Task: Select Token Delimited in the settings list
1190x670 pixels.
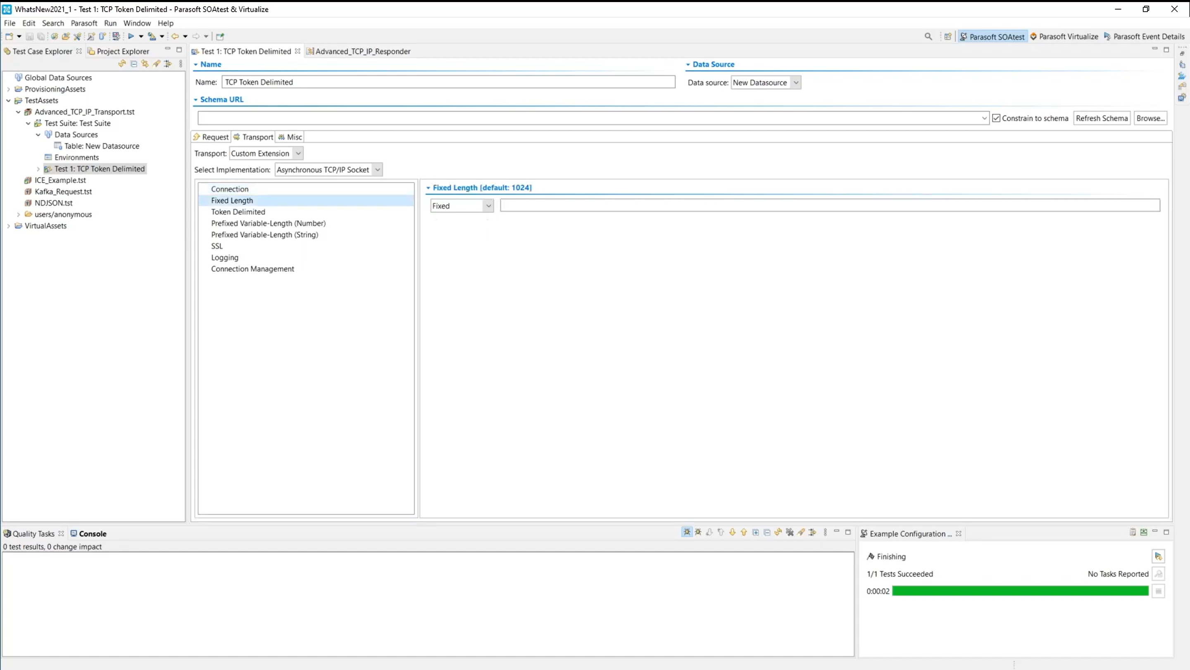Action: [x=238, y=212]
